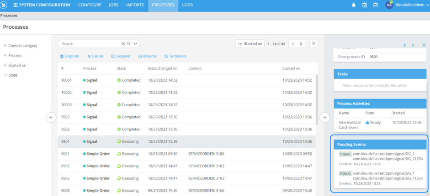The image size is (430, 196).
Task: Expand the Started on filter
Action: [x=15, y=65]
